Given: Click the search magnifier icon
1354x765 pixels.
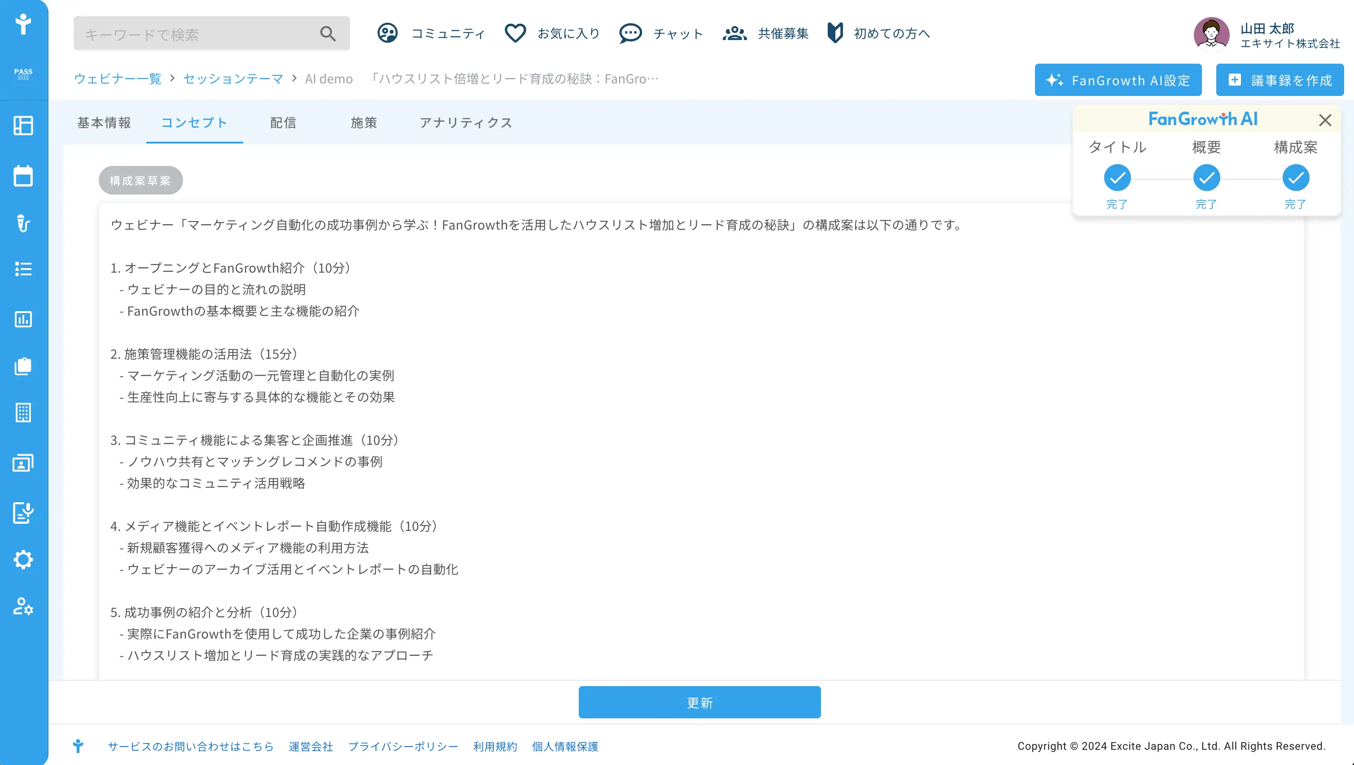Looking at the screenshot, I should (x=328, y=34).
